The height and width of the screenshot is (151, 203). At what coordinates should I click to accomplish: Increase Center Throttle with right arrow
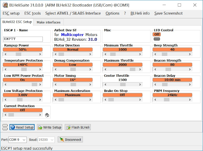tap(140, 85)
